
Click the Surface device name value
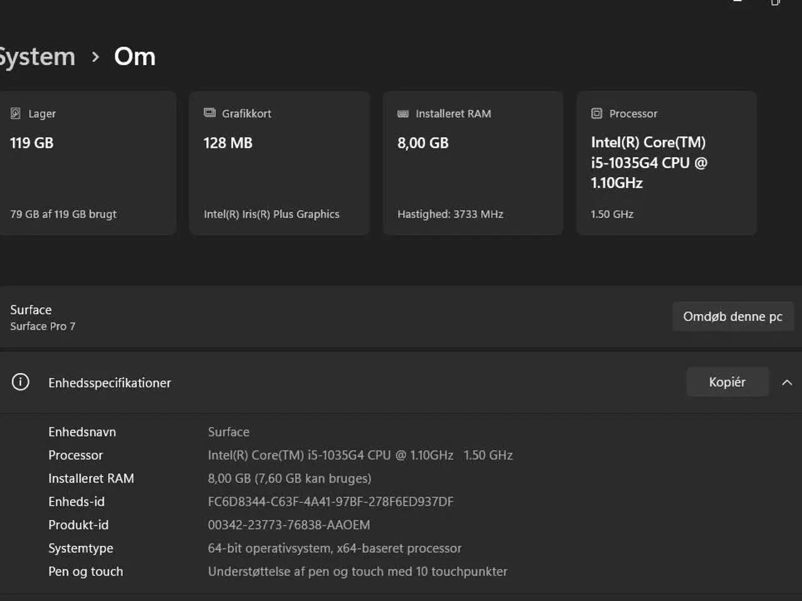click(x=229, y=432)
